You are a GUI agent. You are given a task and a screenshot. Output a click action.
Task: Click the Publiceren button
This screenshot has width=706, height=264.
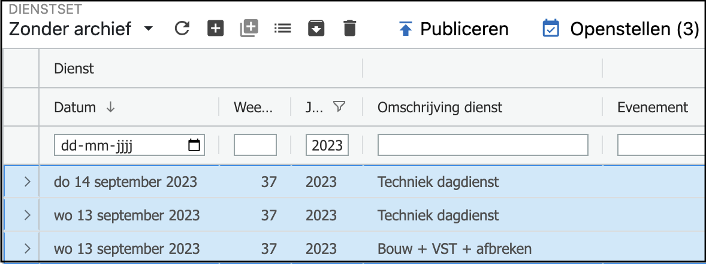tap(453, 29)
